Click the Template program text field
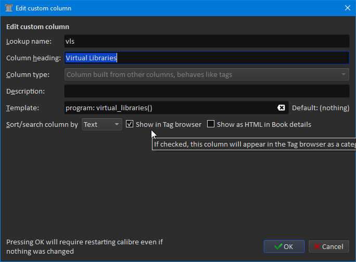 (169, 108)
